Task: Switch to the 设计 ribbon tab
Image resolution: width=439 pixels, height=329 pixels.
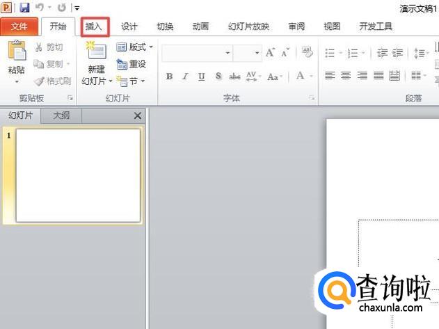Action: click(x=129, y=26)
